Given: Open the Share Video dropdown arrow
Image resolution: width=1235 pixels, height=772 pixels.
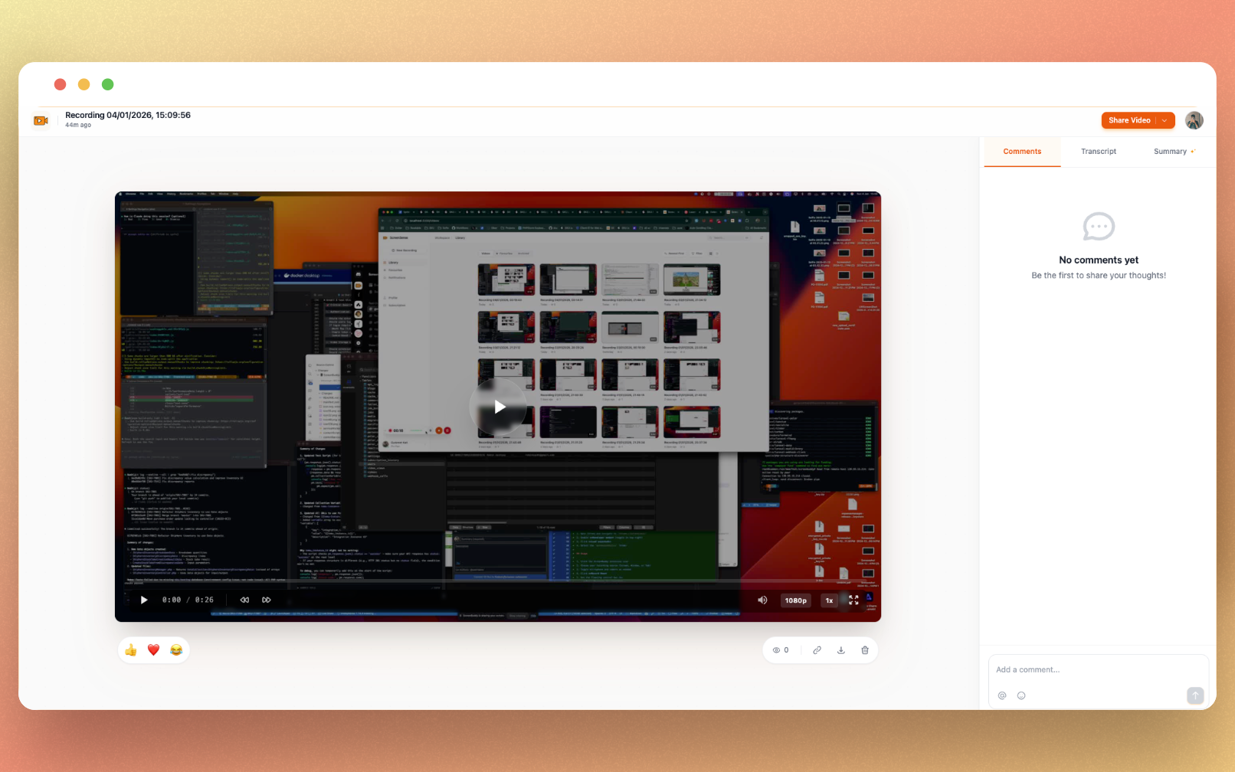Looking at the screenshot, I should coord(1163,120).
